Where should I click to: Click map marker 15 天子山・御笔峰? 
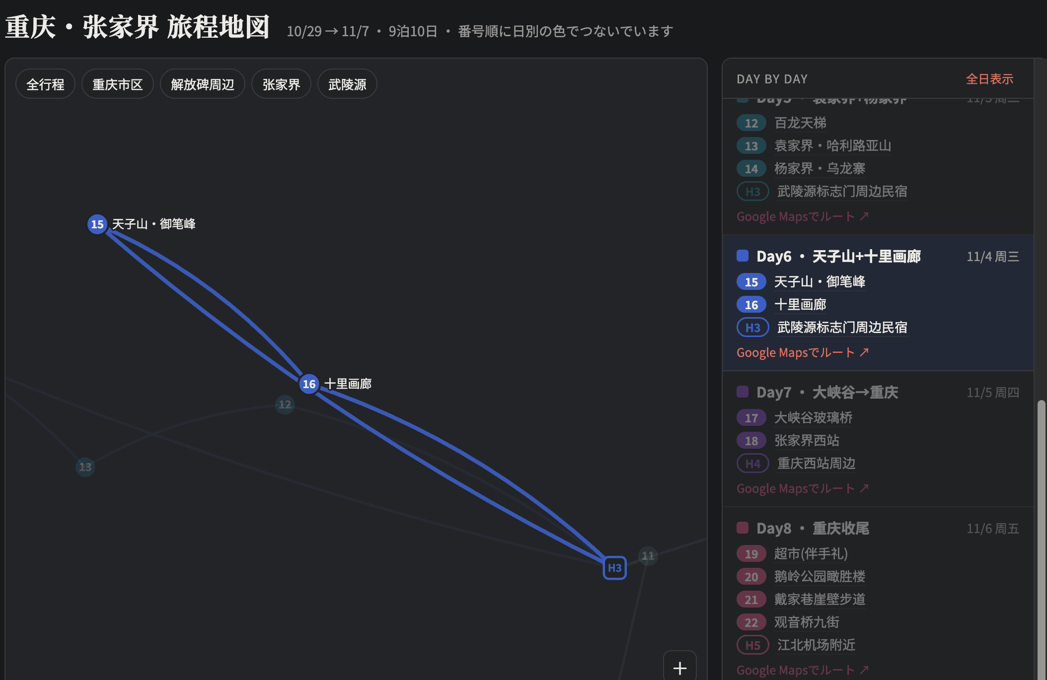97,224
